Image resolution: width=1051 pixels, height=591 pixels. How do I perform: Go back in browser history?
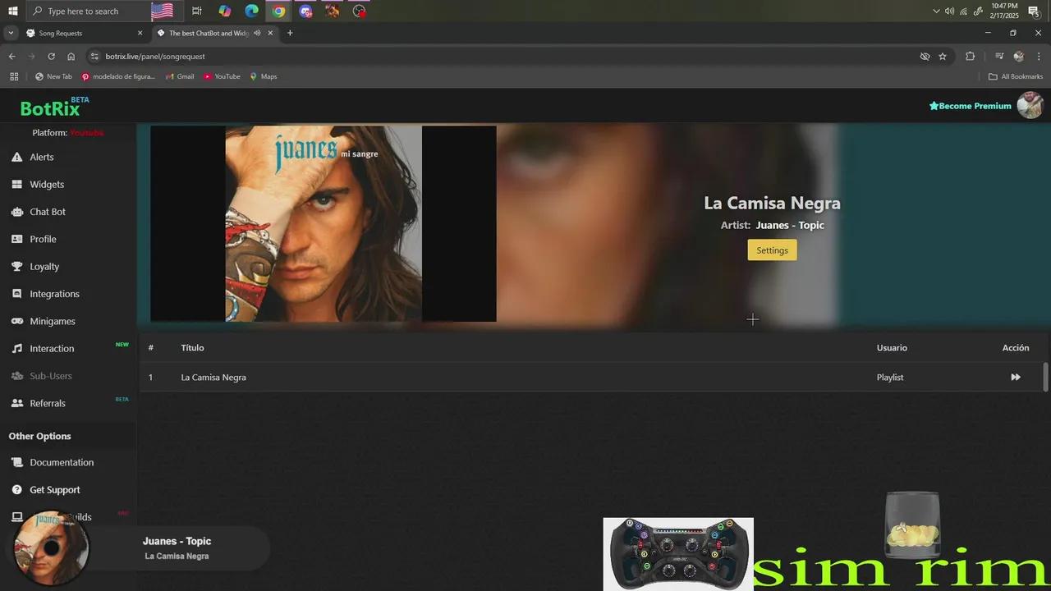pyautogui.click(x=11, y=56)
